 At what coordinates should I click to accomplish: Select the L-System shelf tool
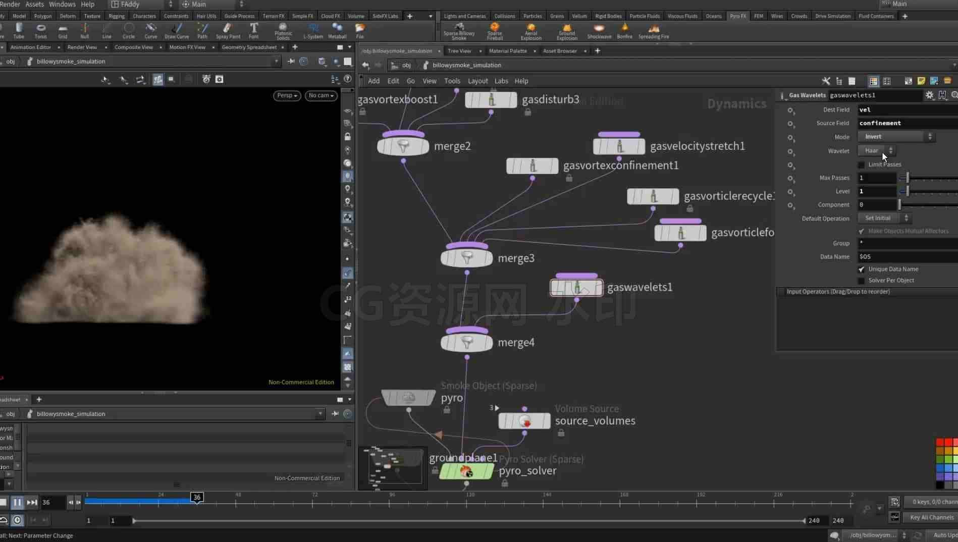313,31
